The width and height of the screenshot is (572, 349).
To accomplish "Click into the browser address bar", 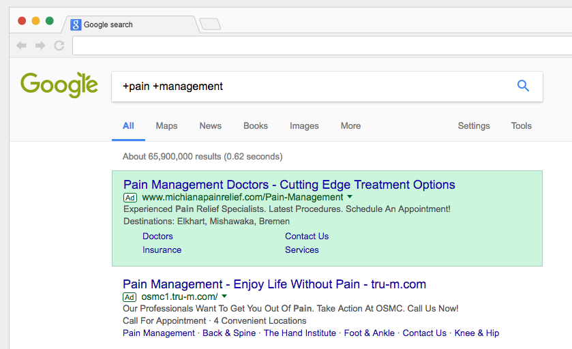I will [322, 46].
